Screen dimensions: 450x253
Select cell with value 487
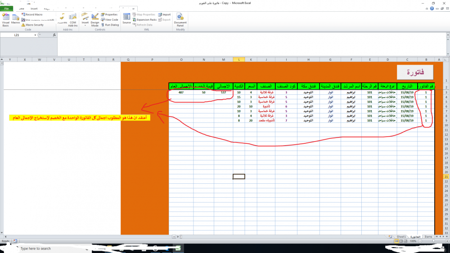(x=181, y=93)
